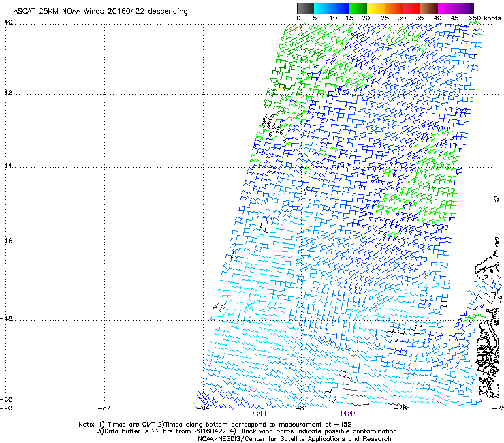Click the '-90' longitude axis label
The image size is (504, 443).
pyautogui.click(x=6, y=408)
